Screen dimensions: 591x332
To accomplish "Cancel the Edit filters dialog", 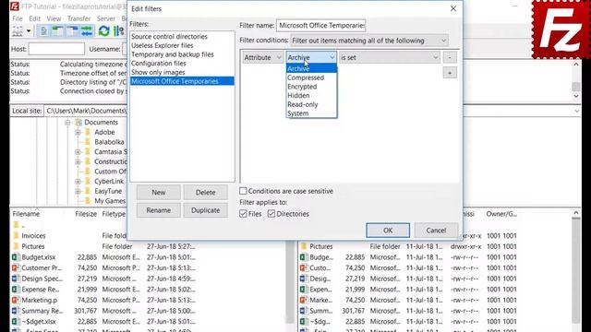I will click(436, 231).
